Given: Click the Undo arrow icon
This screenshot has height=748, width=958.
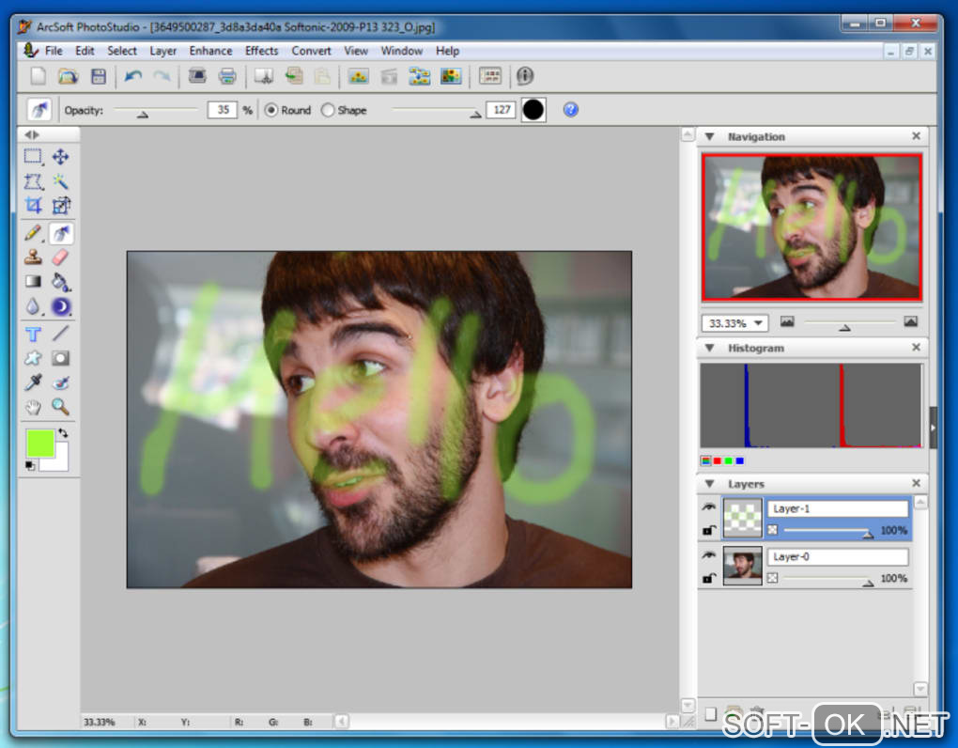Looking at the screenshot, I should coord(133,76).
